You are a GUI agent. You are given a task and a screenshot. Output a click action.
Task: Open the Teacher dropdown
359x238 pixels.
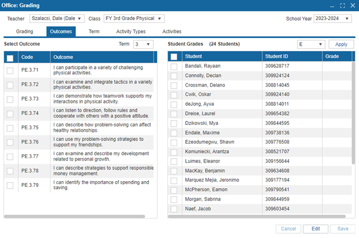57,19
